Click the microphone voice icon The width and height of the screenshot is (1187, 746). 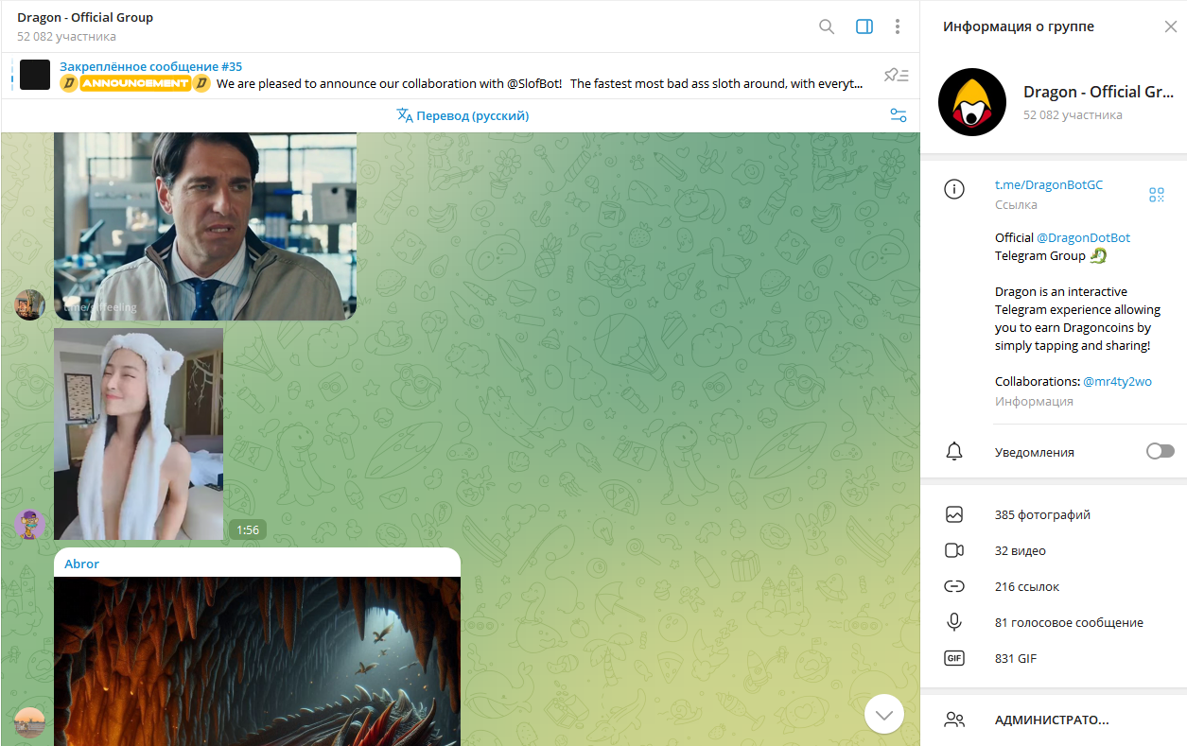point(954,622)
